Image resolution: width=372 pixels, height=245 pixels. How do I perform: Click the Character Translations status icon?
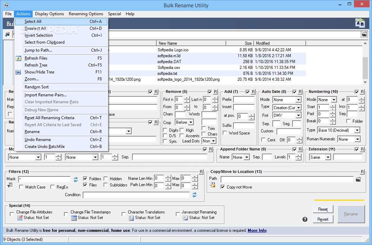tap(131, 218)
